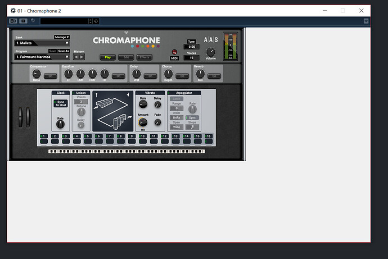Click the MIDI button
388x259 pixels.
point(174,58)
